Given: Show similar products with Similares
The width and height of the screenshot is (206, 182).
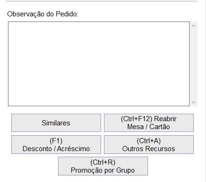Looking at the screenshot, I should [x=56, y=123].
